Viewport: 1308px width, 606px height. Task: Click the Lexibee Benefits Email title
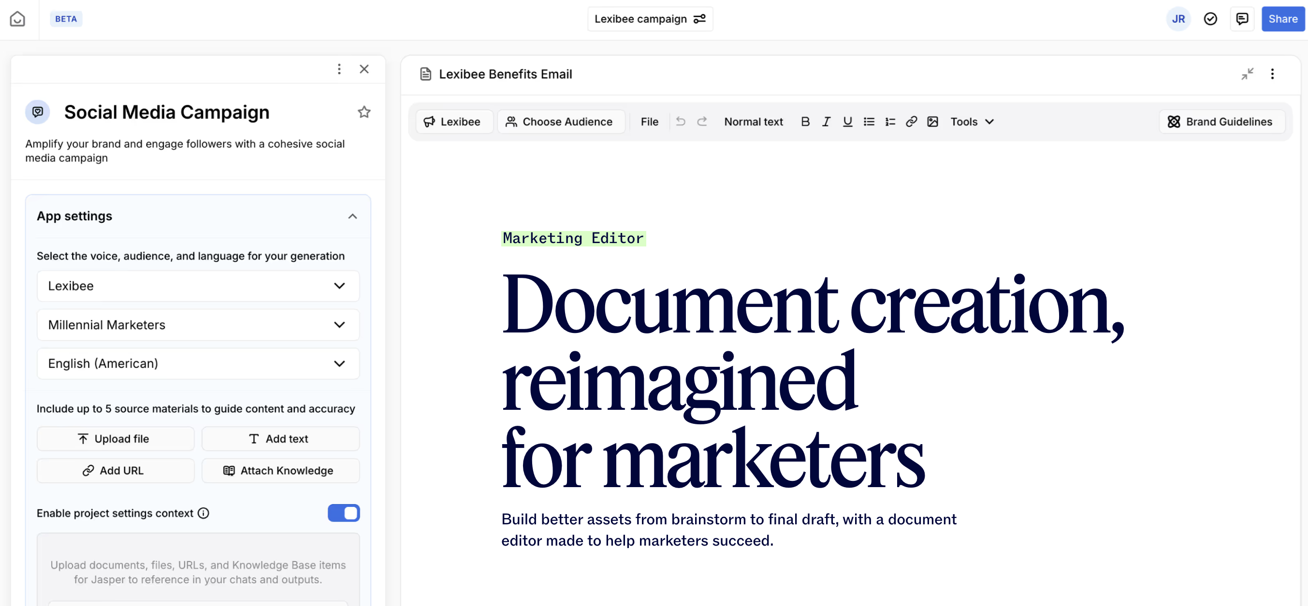tap(505, 74)
